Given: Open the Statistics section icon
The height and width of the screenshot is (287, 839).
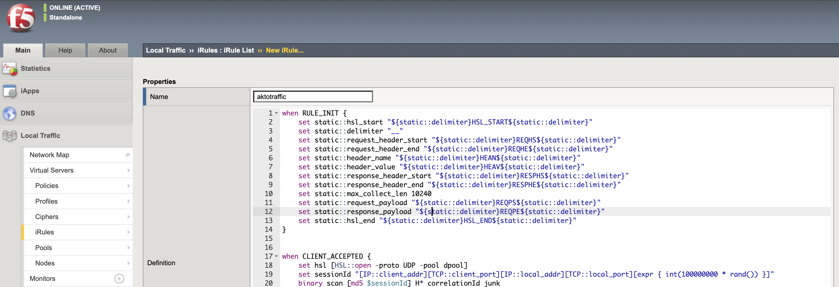Looking at the screenshot, I should coord(10,69).
